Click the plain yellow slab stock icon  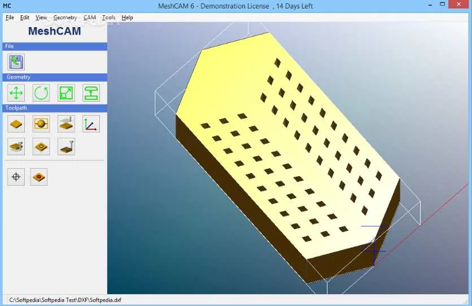tap(16, 124)
